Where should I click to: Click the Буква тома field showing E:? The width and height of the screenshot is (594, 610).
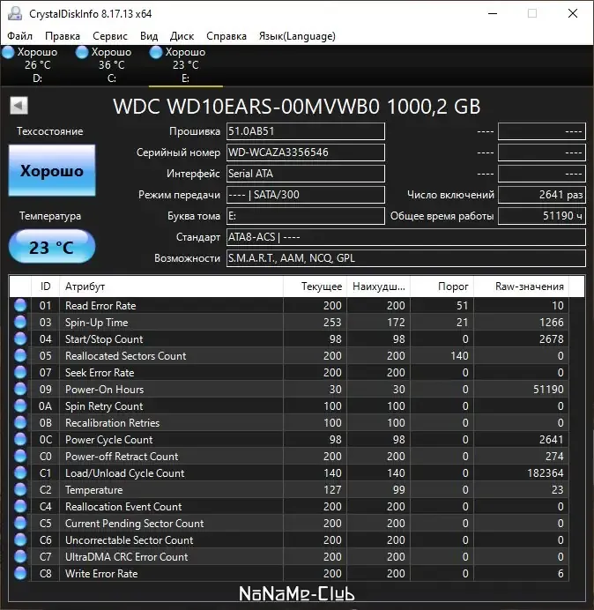(306, 216)
